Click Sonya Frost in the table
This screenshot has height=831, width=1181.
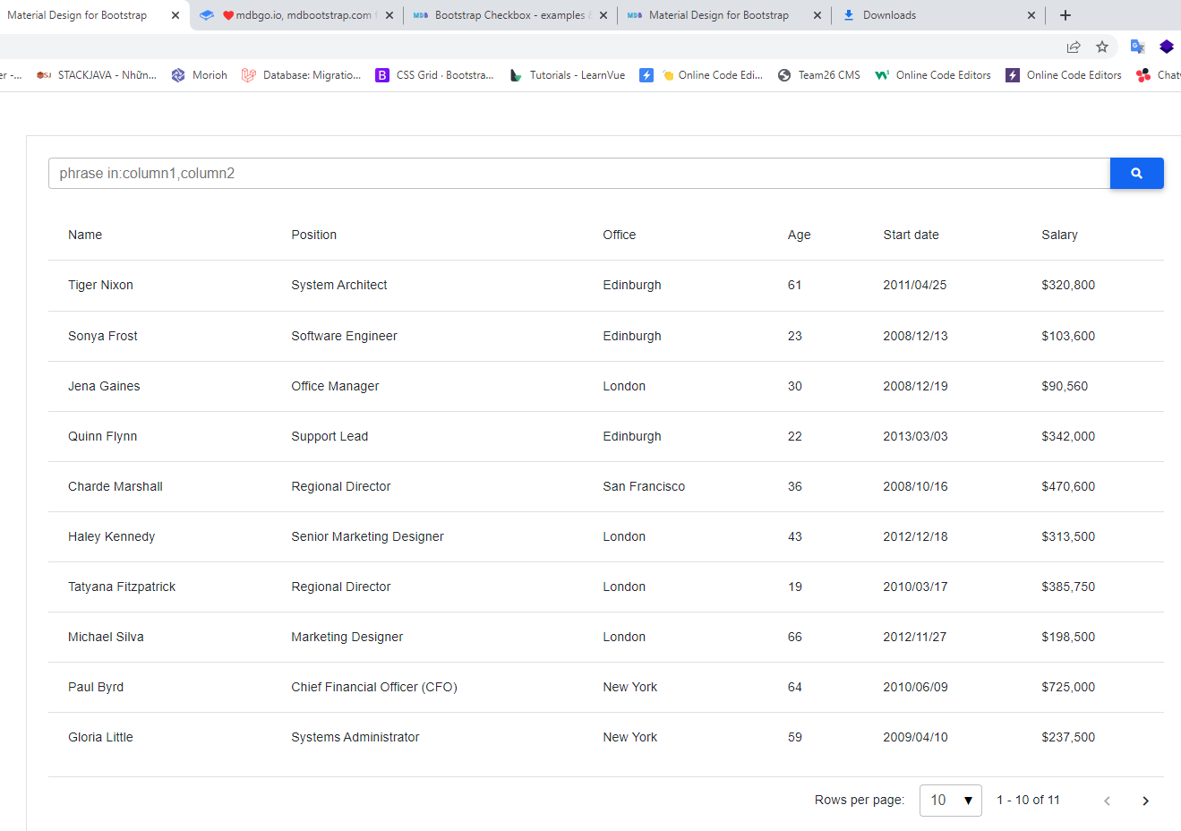pos(103,336)
